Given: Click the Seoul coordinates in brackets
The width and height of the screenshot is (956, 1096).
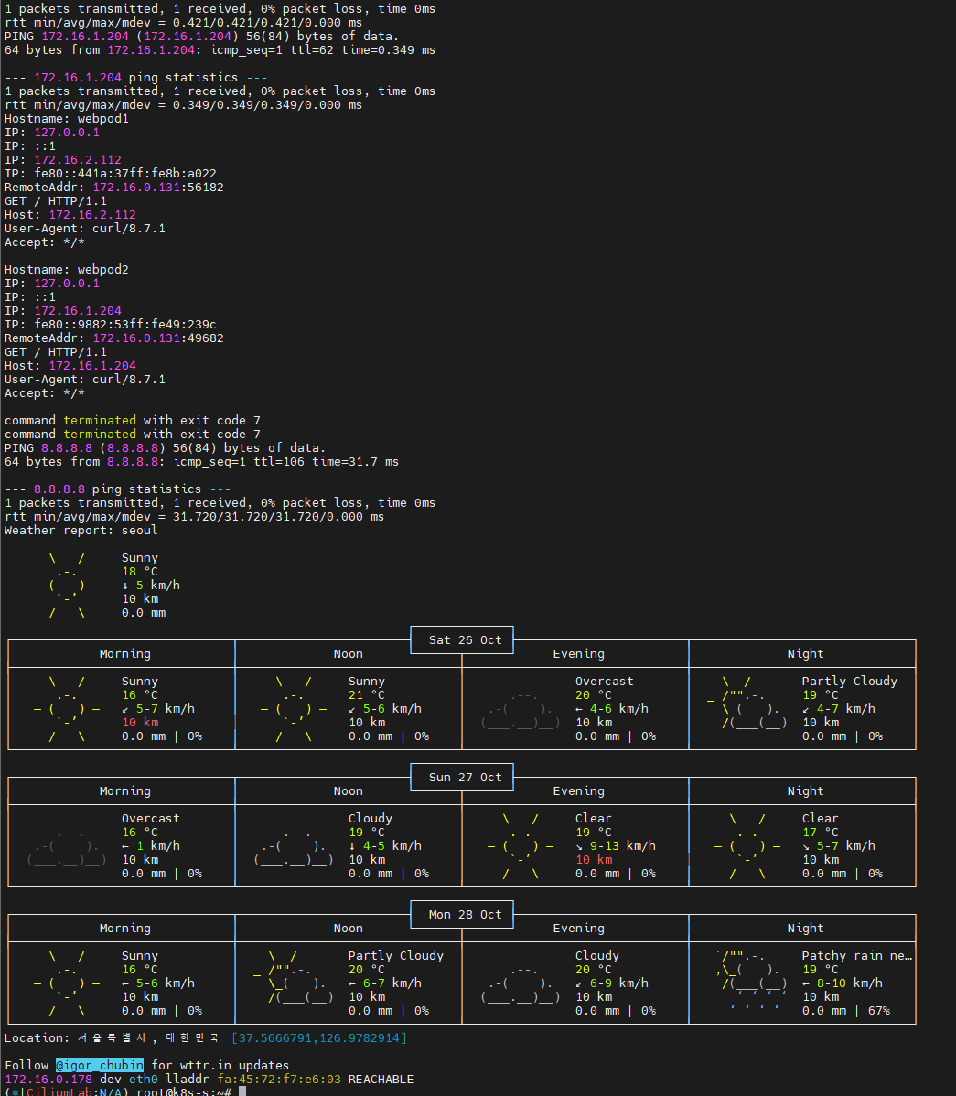Looking at the screenshot, I should 319,1038.
